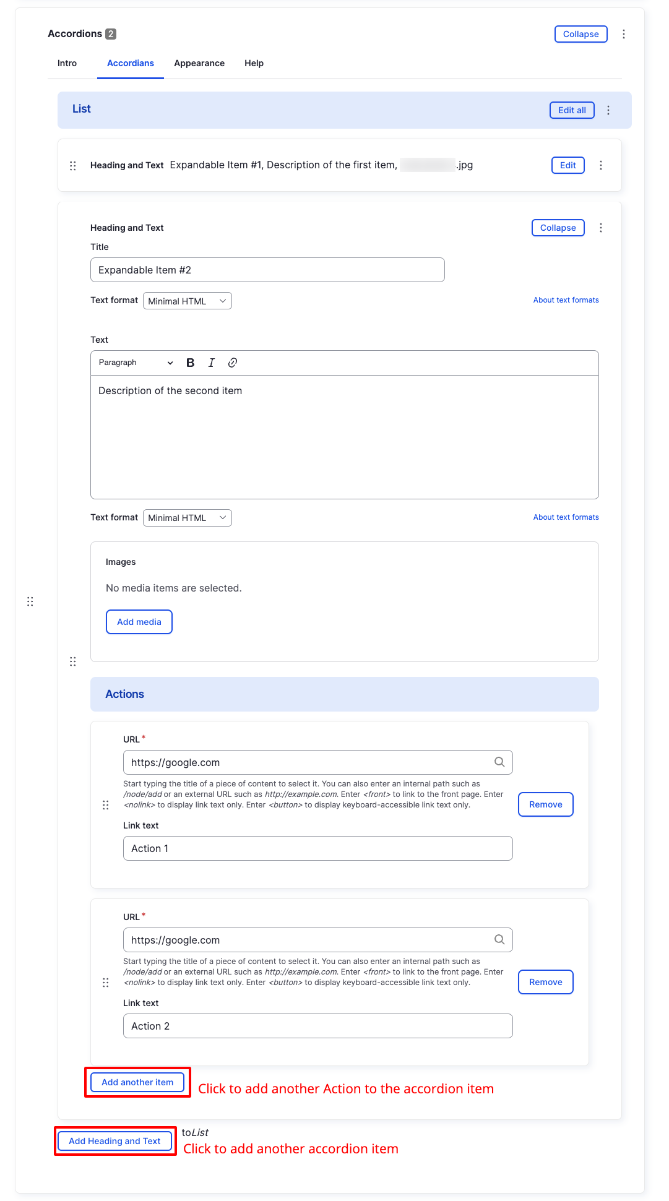Click the Add media button under Images
669x1201 pixels.
(139, 621)
